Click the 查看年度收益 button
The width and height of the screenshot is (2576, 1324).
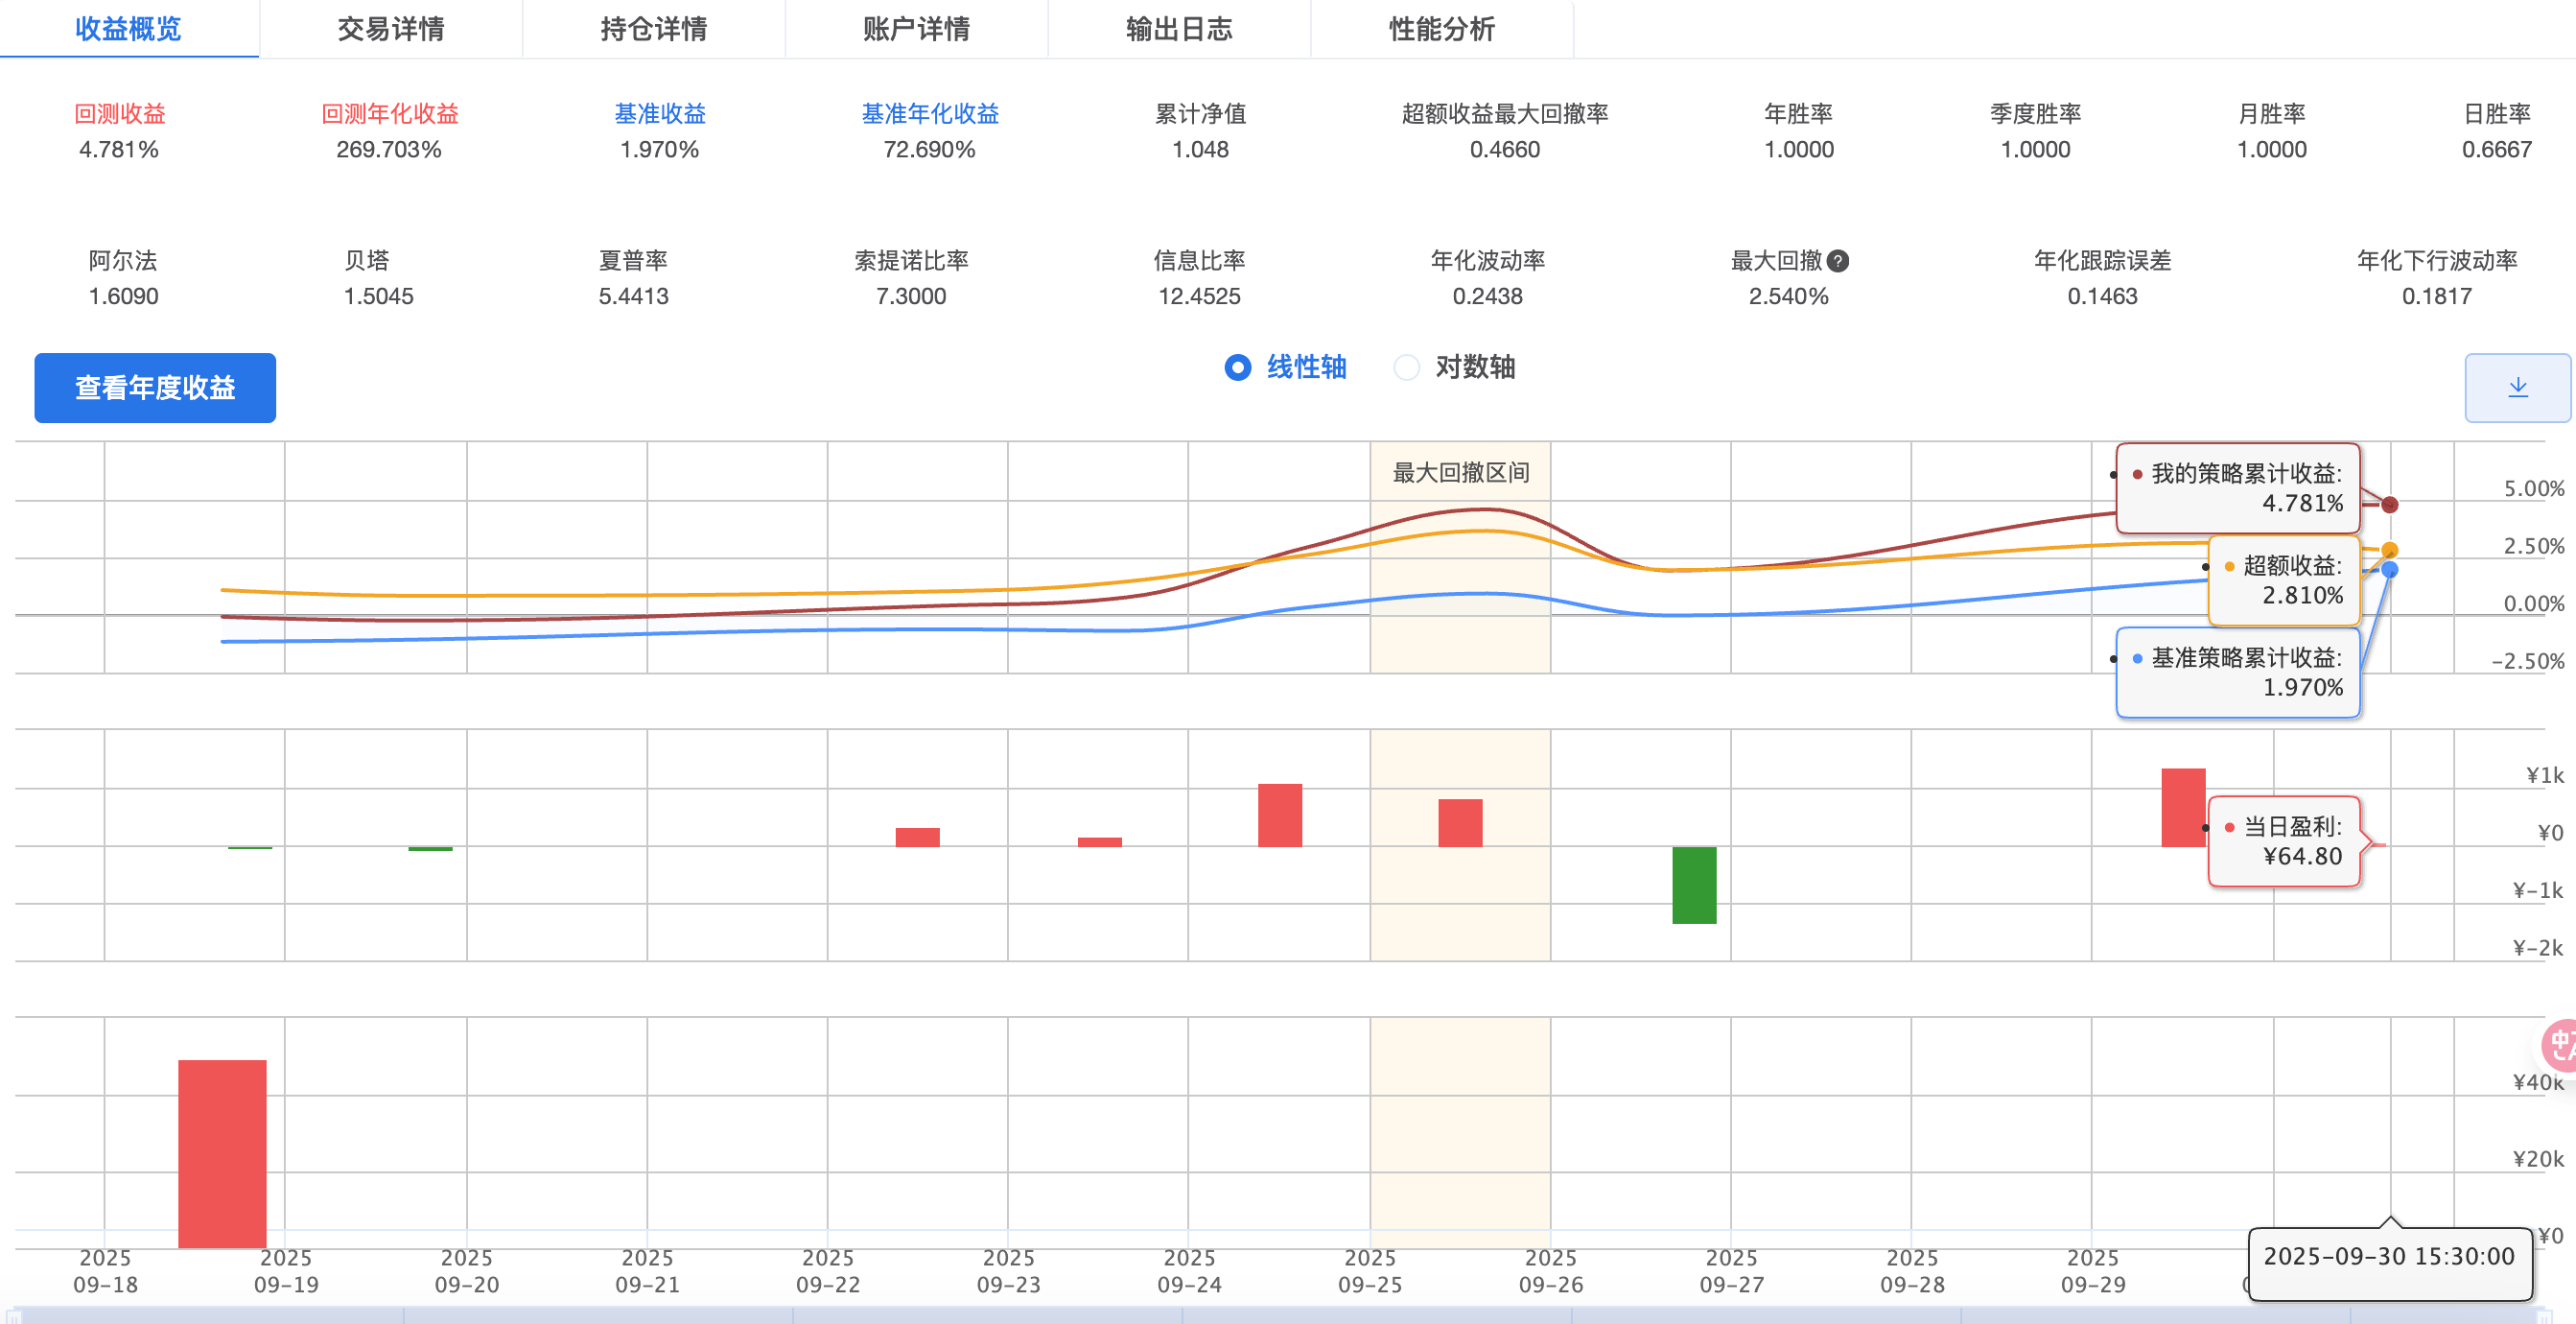(x=155, y=388)
